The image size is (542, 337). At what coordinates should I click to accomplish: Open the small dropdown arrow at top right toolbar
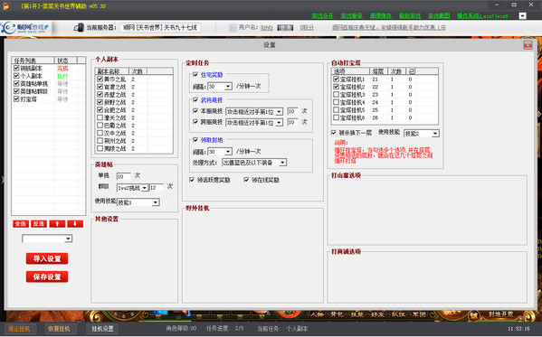522,16
